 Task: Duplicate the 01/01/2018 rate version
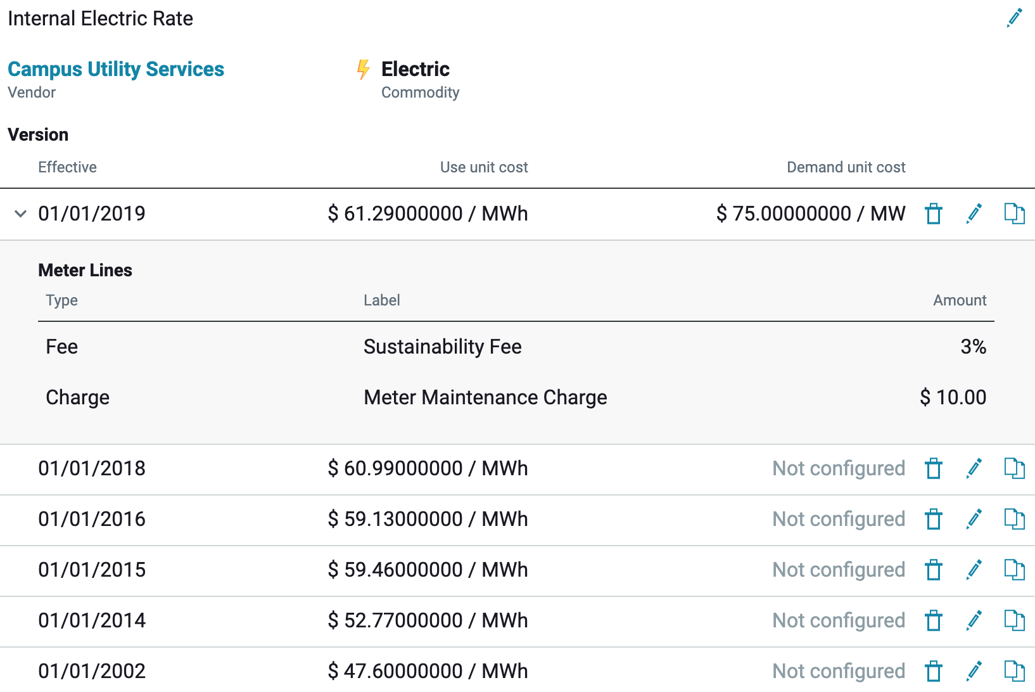1015,469
